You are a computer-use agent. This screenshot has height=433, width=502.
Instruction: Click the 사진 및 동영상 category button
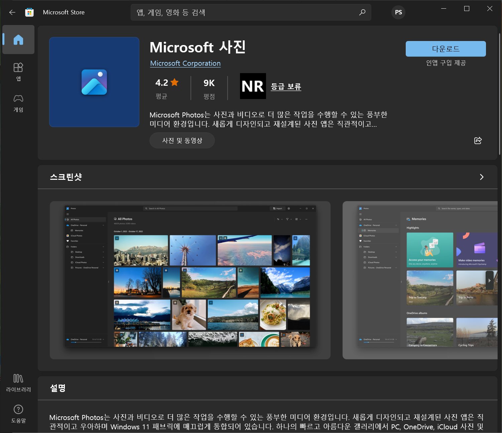pyautogui.click(x=182, y=140)
